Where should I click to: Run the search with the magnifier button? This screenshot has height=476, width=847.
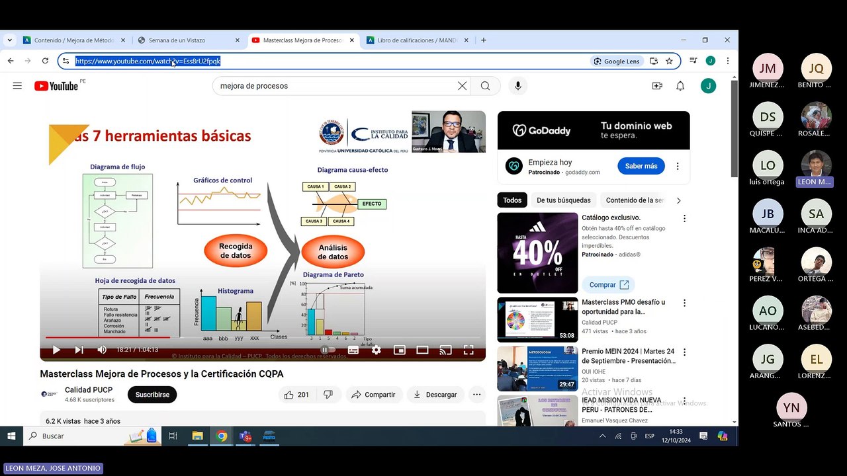coord(486,86)
